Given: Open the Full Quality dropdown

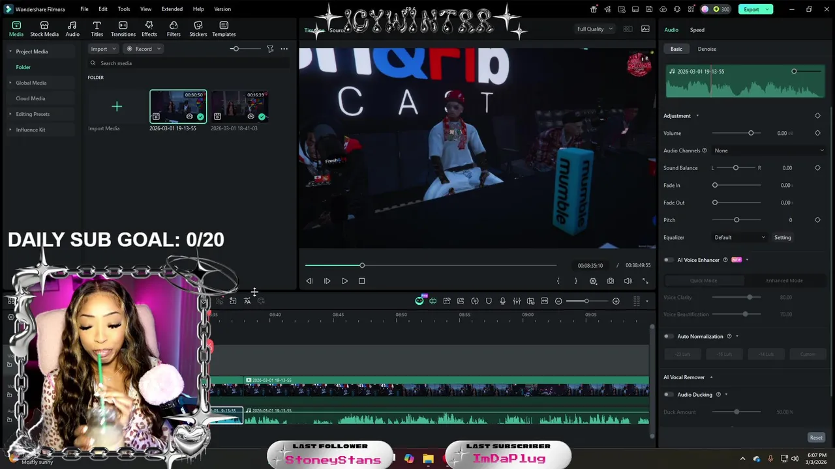Looking at the screenshot, I should pyautogui.click(x=594, y=29).
